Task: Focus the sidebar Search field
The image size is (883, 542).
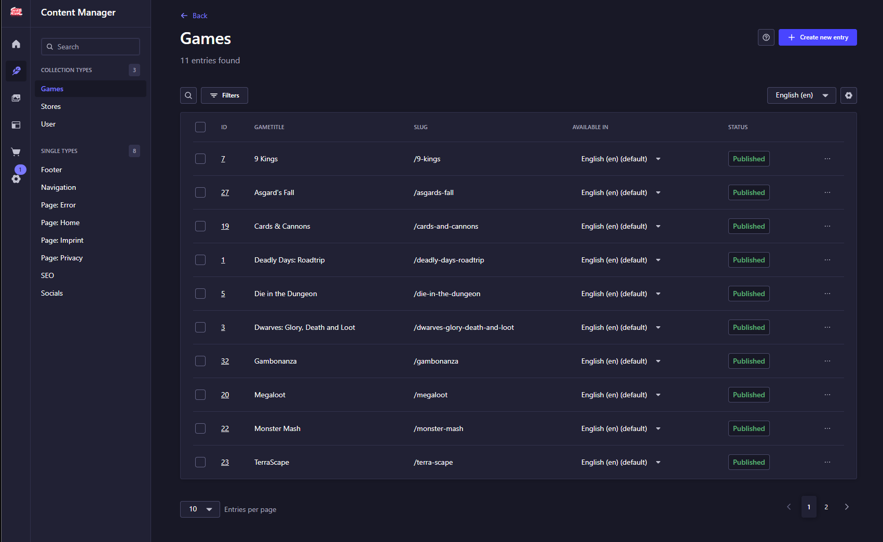Action: pos(90,47)
